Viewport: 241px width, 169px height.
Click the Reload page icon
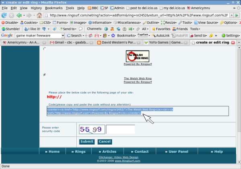pos(4,15)
